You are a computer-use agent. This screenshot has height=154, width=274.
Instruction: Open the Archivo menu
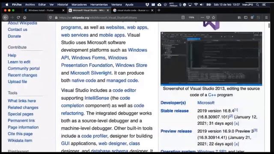click(30, 5)
